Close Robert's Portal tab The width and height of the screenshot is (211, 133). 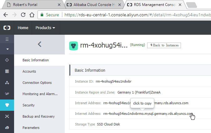click(59, 5)
